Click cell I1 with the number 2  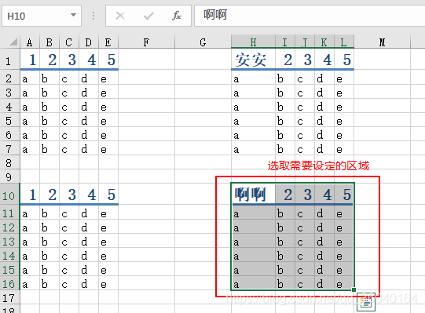click(285, 60)
